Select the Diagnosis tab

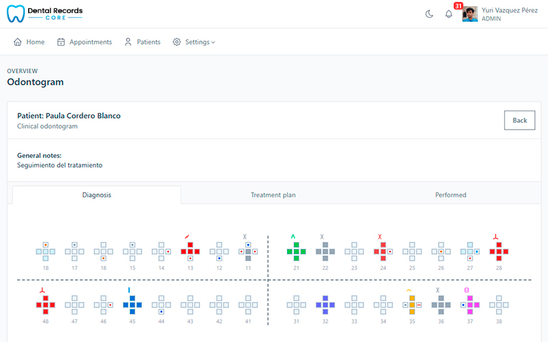tap(97, 195)
